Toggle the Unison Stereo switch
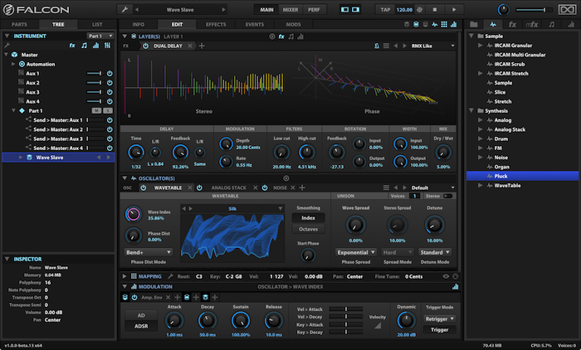Viewport: 581px width, 350px height. pos(447,196)
